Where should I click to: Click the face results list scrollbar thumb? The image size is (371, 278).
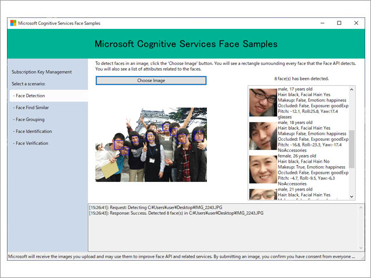pyautogui.click(x=352, y=149)
